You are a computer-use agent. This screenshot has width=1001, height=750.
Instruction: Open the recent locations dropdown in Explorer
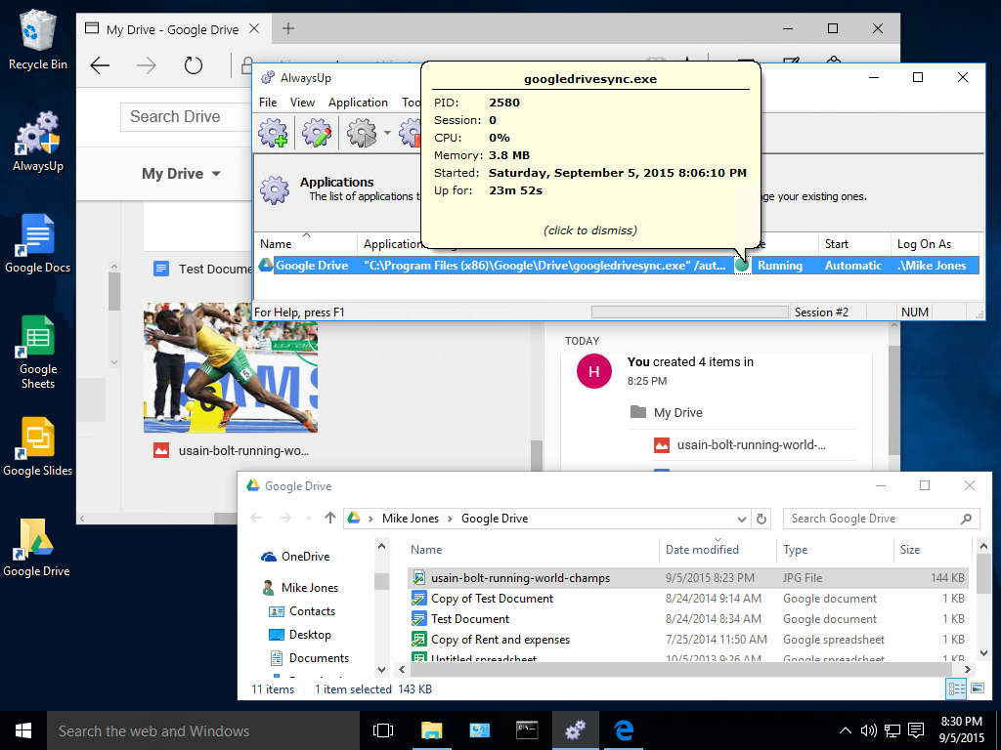click(x=308, y=519)
